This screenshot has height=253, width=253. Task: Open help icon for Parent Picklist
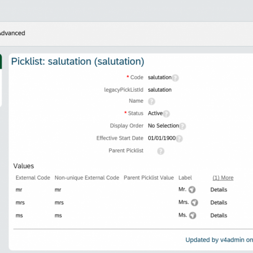pos(161,151)
